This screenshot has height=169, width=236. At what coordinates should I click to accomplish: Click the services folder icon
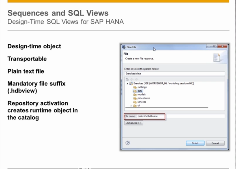coord(135,102)
